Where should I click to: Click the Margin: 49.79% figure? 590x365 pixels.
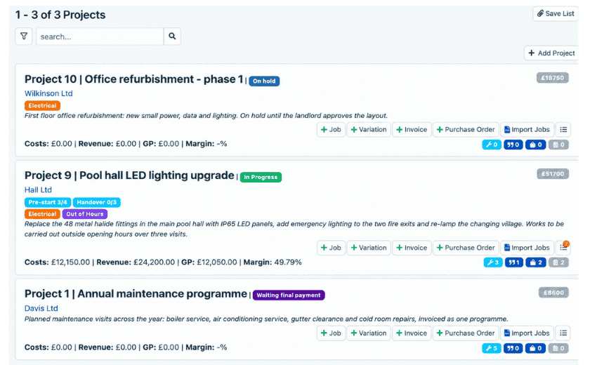tap(273, 263)
